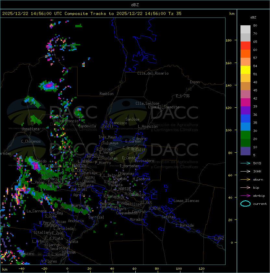Screen dimensions: 270x273
Task: Click the 'Ramblon' label near the 120 km mark
Action: coord(106,94)
